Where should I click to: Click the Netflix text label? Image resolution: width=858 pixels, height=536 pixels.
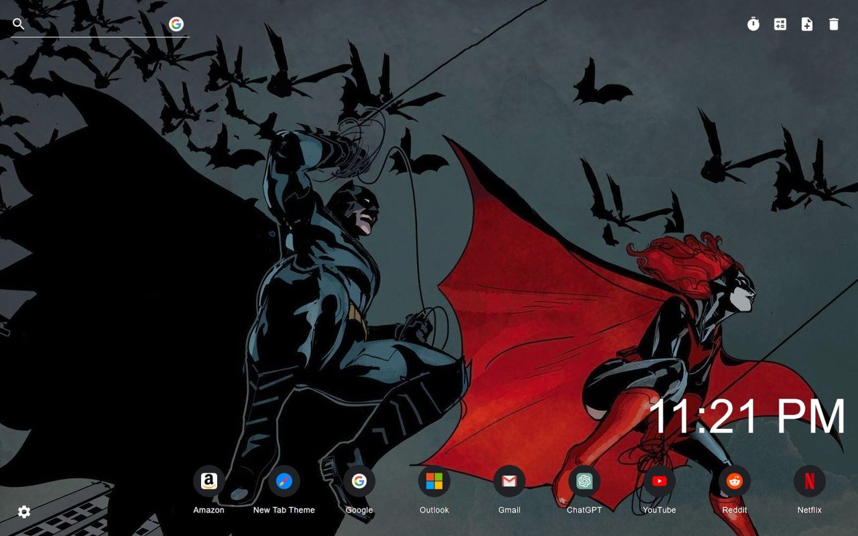pos(810,510)
